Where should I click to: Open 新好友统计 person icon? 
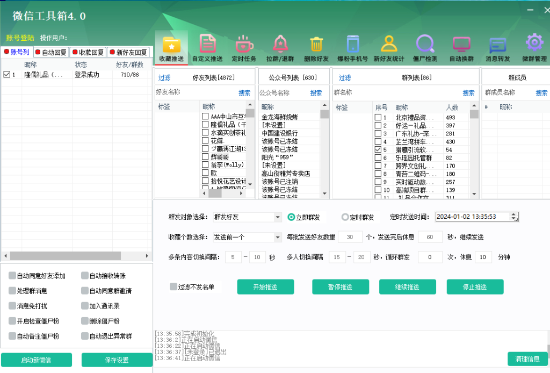click(x=389, y=44)
